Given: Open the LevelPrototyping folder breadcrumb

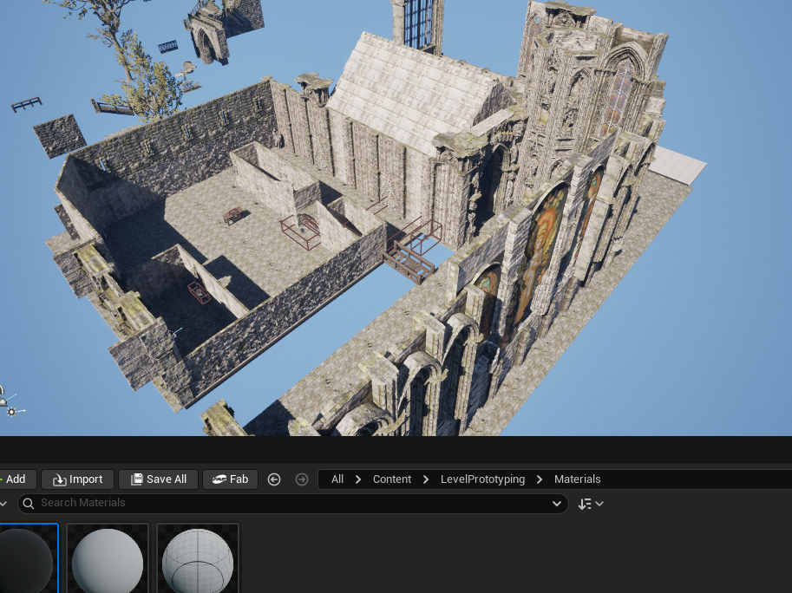Looking at the screenshot, I should pyautogui.click(x=482, y=479).
